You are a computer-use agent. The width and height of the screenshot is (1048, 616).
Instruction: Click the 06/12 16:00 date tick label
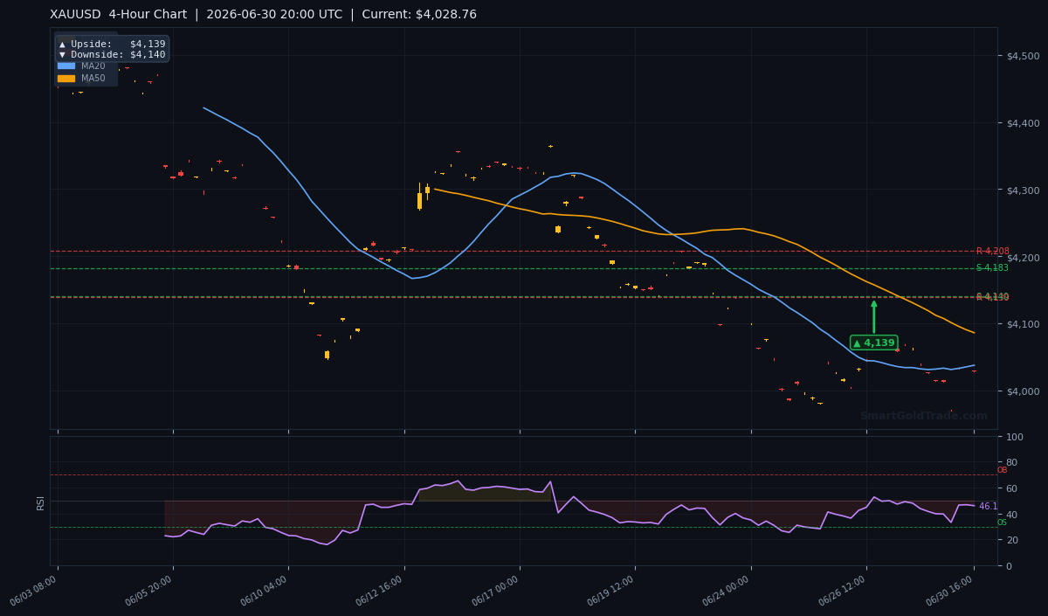click(x=381, y=592)
